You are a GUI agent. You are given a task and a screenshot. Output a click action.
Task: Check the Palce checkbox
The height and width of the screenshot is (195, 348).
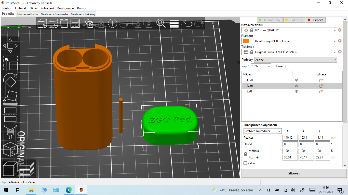[245, 163]
